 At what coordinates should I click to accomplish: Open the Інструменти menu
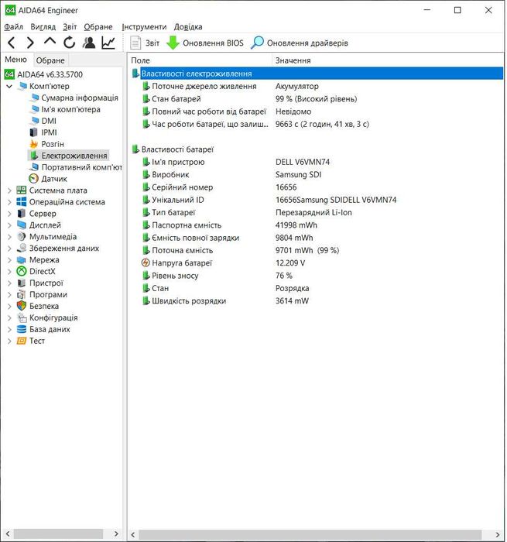144,26
